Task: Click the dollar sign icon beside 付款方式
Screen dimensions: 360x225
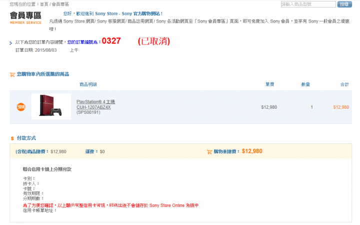Action: (x=12, y=138)
